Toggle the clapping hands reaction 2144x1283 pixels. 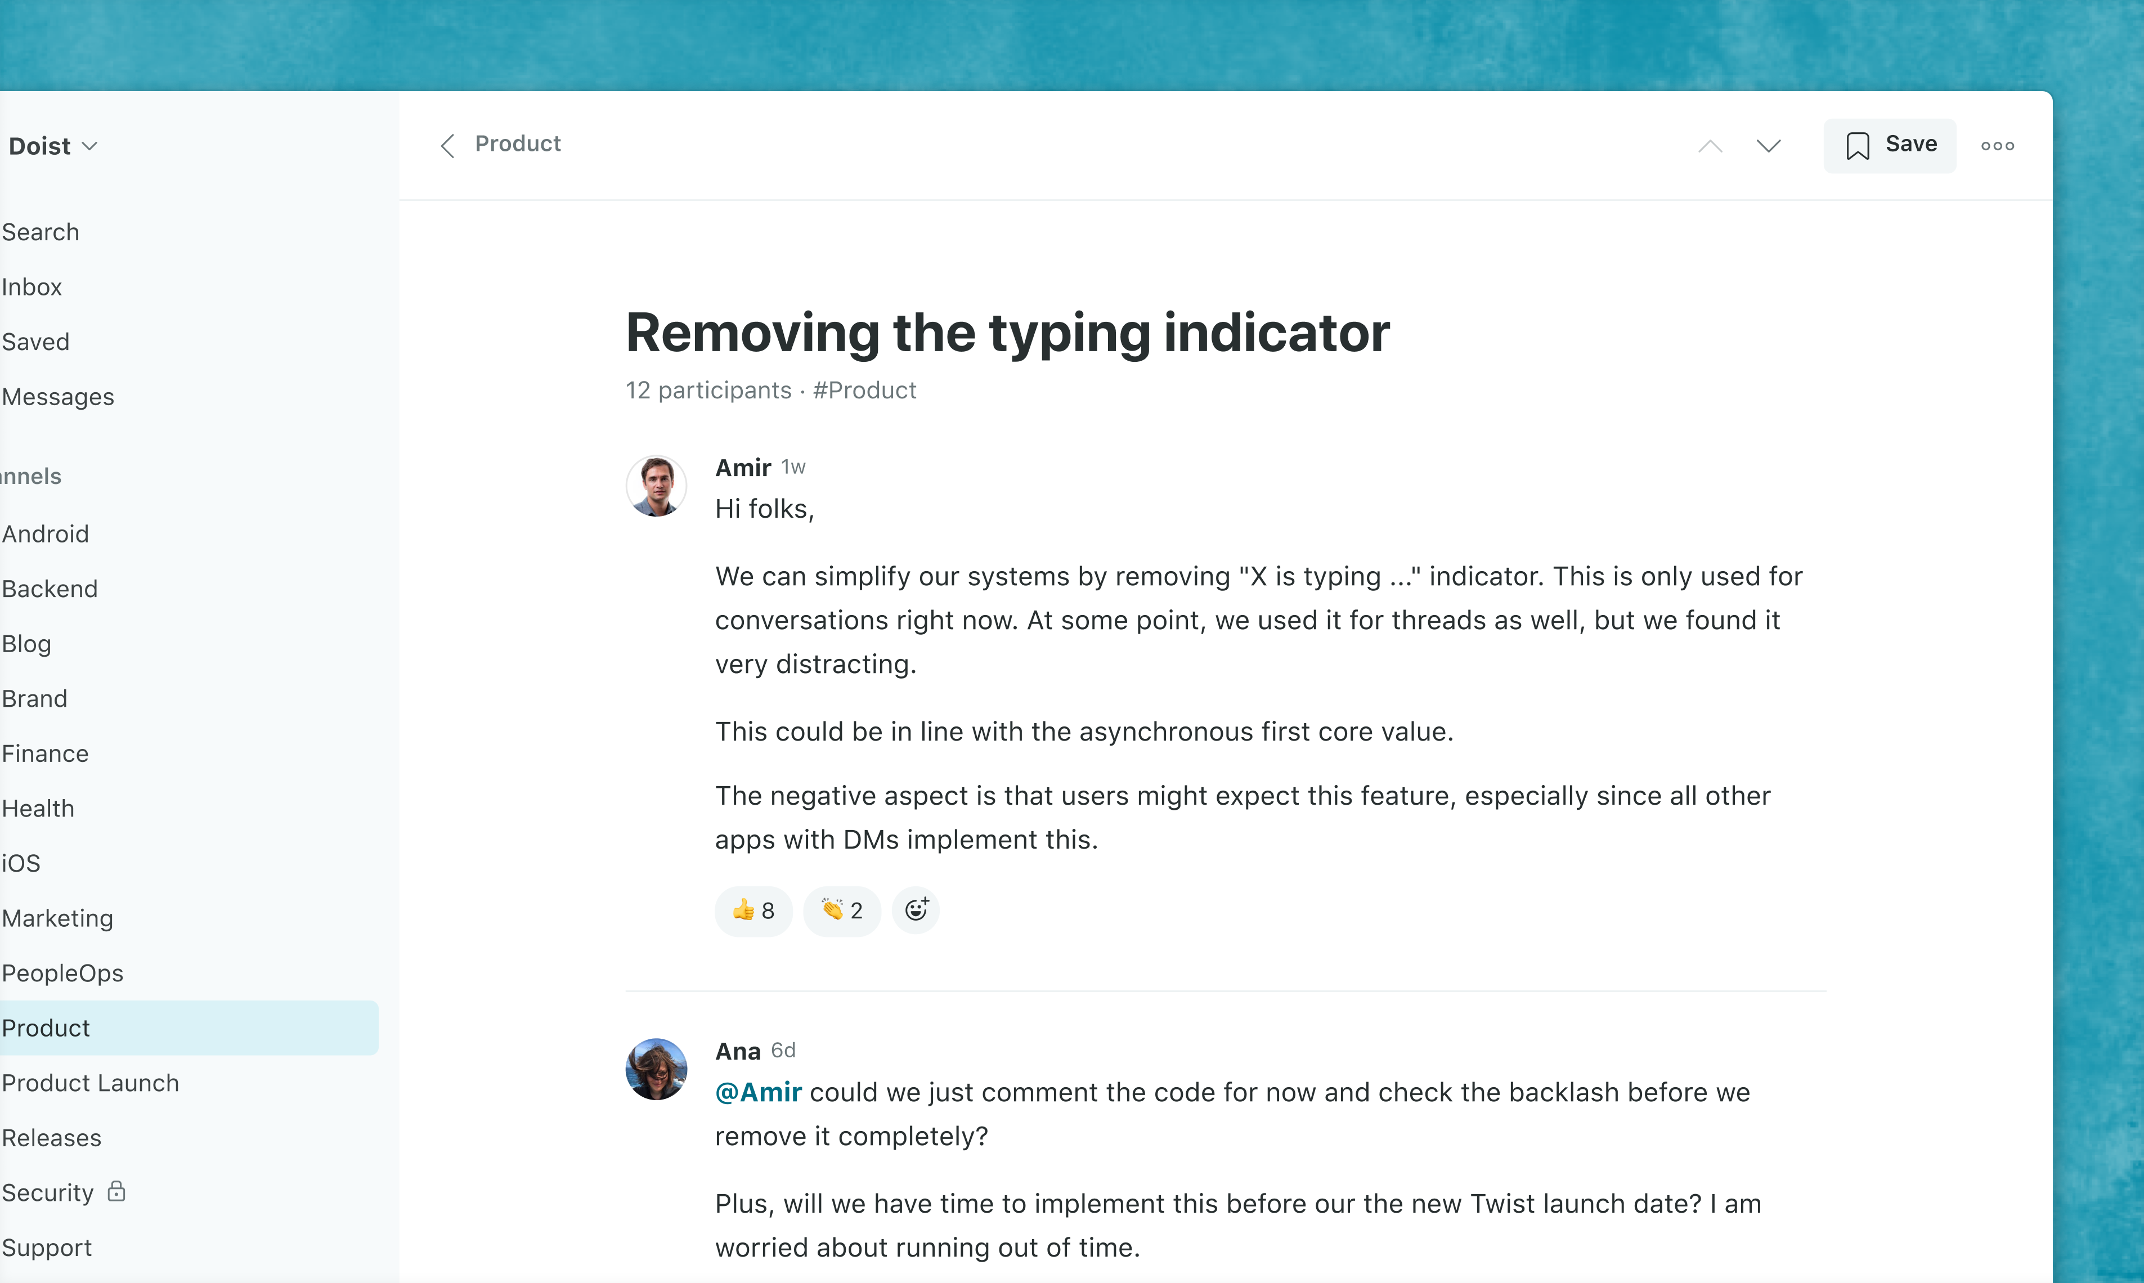(841, 910)
